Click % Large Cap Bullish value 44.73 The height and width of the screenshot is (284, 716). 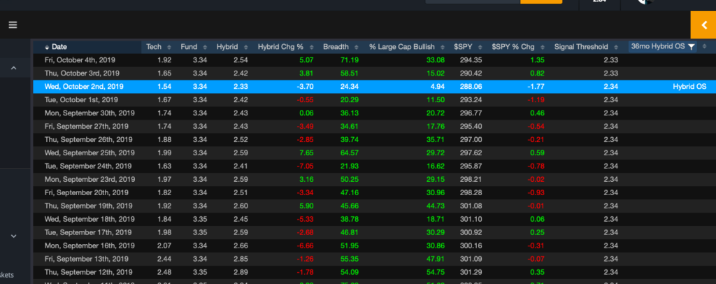435,206
